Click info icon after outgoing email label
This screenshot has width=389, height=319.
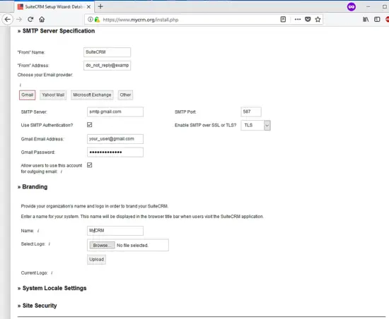point(62,171)
